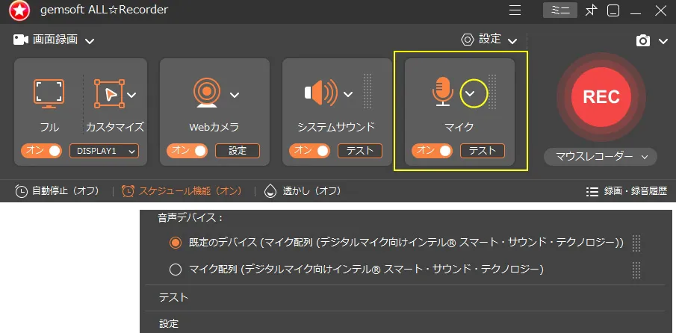Click the Webカメラ webcam icon
676x333 pixels.
(x=208, y=93)
